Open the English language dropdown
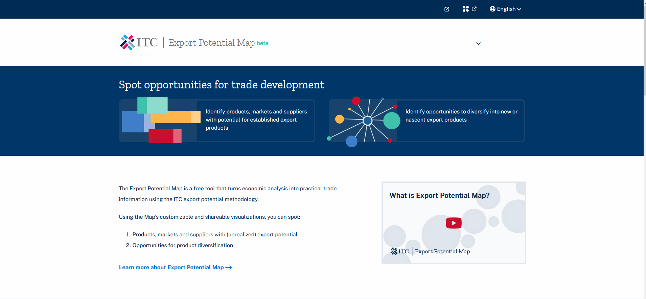Viewport: 646px width, 299px height. pos(506,9)
